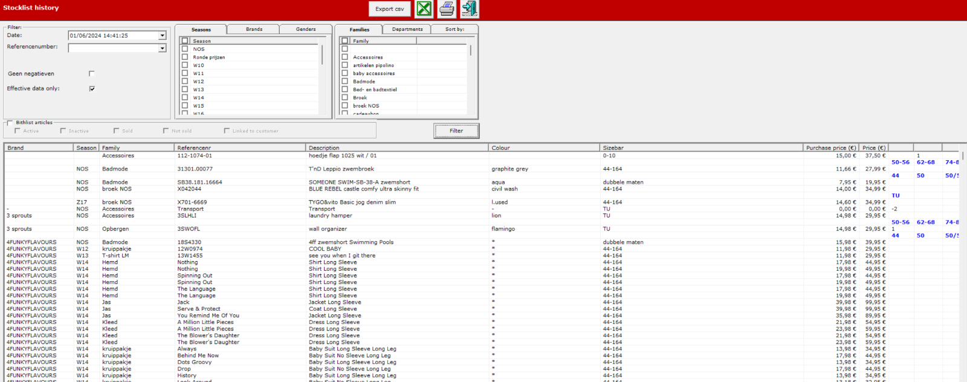Tick the Badmode family checkbox
Image resolution: width=967 pixels, height=382 pixels.
[x=344, y=81]
